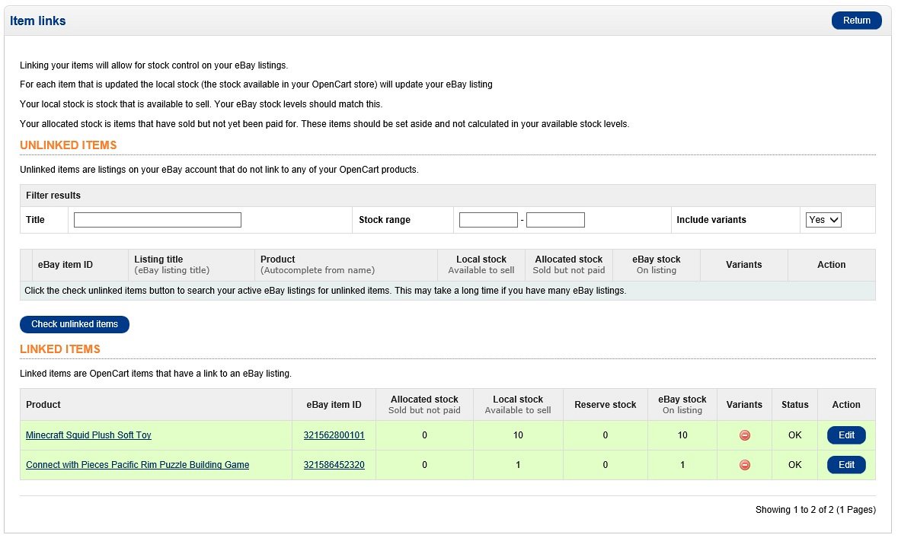
Task: Click the Stock range maximum input box
Action: pos(555,220)
